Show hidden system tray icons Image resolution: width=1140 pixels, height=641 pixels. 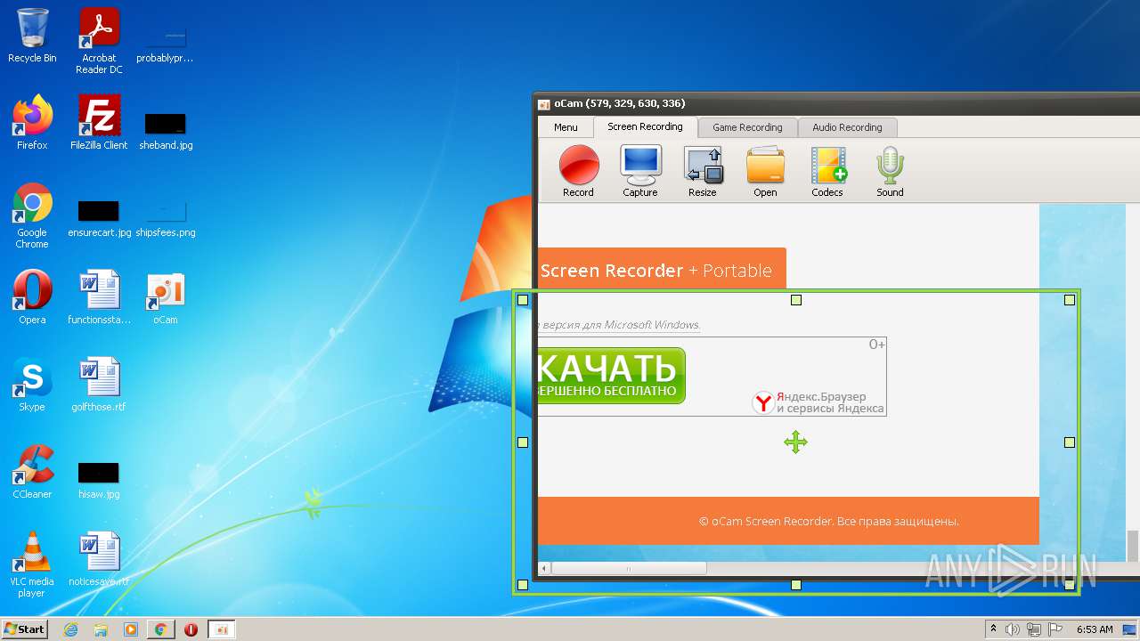point(993,629)
